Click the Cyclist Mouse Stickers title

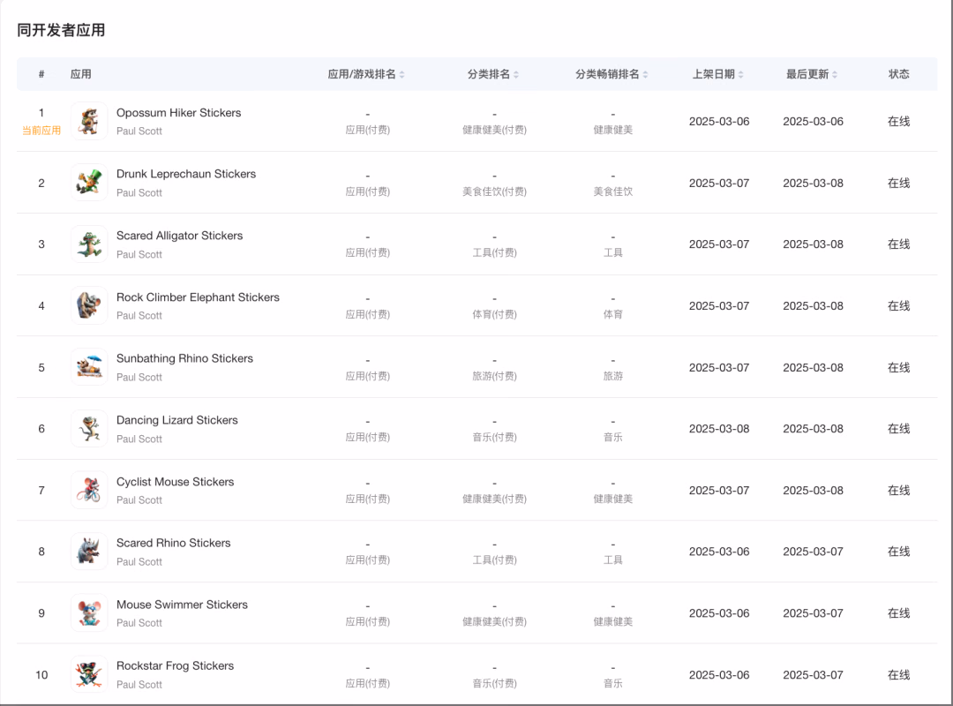point(175,482)
